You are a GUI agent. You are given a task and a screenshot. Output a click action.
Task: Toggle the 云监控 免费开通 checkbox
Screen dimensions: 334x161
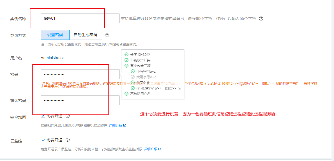click(x=43, y=140)
